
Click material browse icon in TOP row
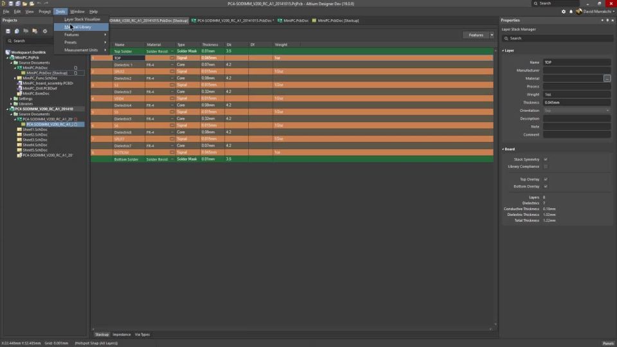coord(172,58)
